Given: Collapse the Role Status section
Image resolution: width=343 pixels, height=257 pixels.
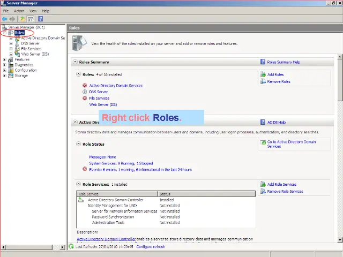Looking at the screenshot, I should coord(79,144).
